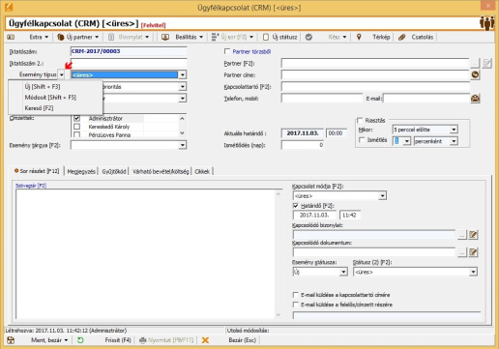Select the Sor részlet [F12] tab

[37, 171]
